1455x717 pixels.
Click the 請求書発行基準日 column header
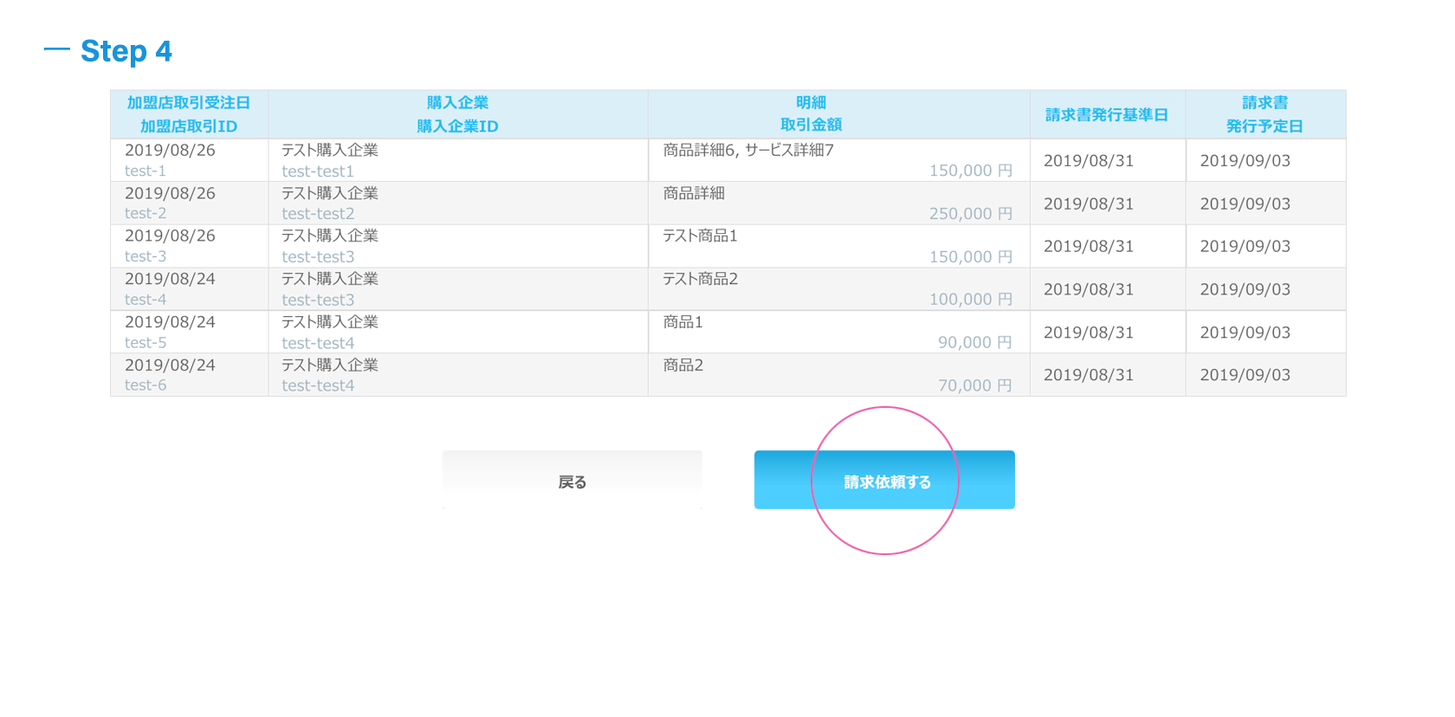(x=1107, y=114)
